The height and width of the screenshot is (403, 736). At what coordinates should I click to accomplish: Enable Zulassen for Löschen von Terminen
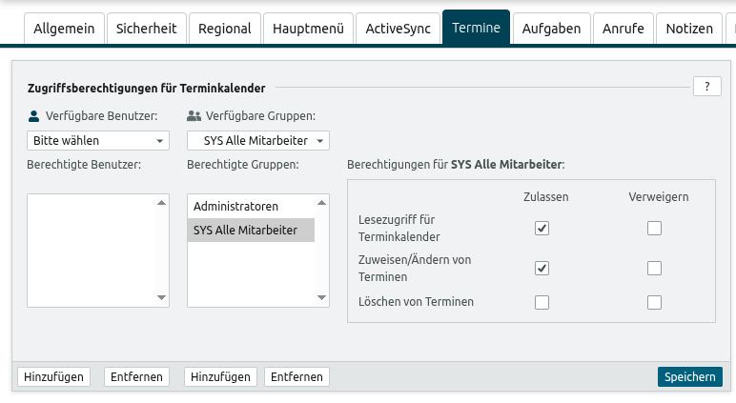pyautogui.click(x=542, y=302)
